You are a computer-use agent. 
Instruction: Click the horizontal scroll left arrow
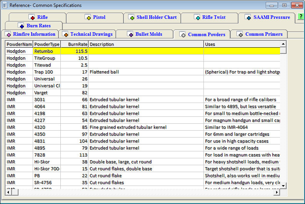click(x=8, y=192)
